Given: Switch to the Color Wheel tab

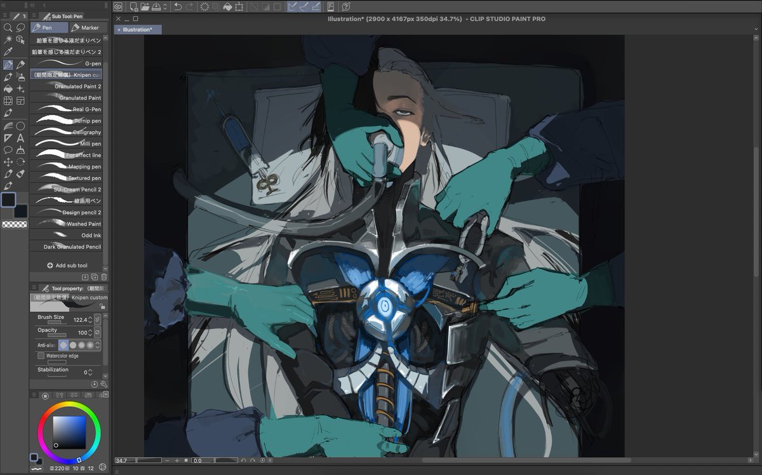Looking at the screenshot, I should 45,396.
